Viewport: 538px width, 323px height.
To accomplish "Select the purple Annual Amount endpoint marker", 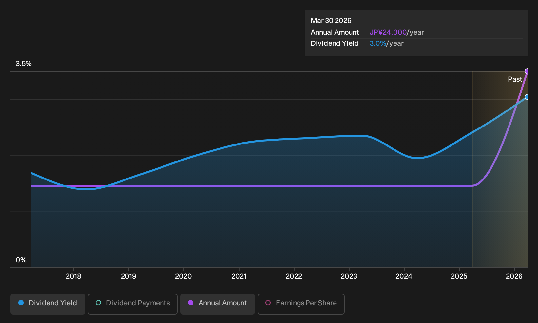I will (x=527, y=71).
